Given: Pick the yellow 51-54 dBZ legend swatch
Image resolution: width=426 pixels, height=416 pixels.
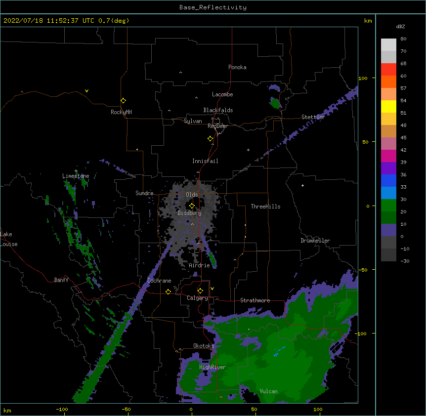Looking at the screenshot, I should tap(388, 106).
